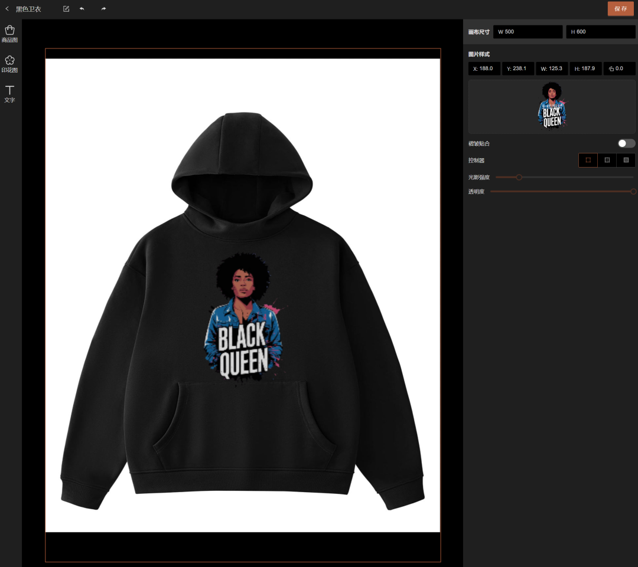The width and height of the screenshot is (638, 567).
Task: Edit the Y: 238.1 position field
Action: point(518,68)
